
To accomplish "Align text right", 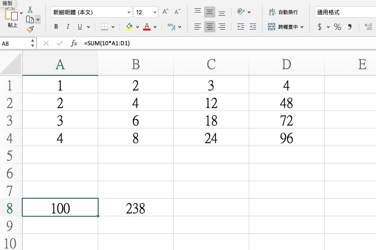I will pyautogui.click(x=222, y=26).
